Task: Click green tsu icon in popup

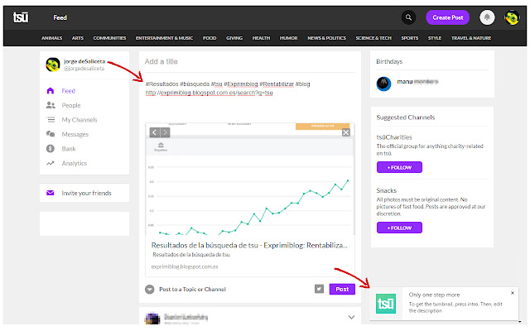Action: pos(386,304)
